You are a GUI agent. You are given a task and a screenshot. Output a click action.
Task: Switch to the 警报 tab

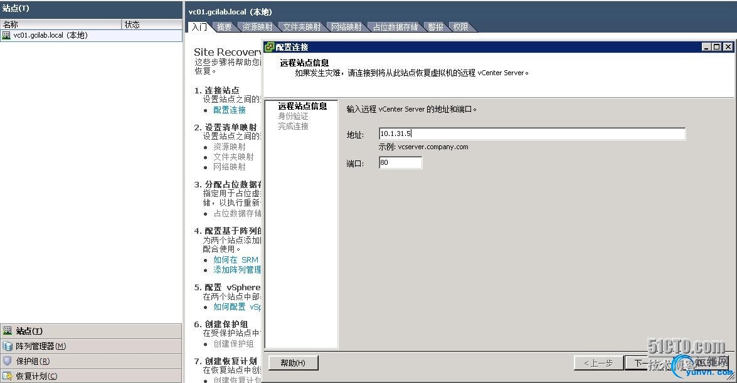(436, 27)
